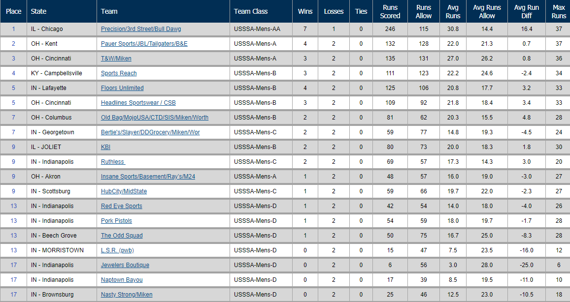Screen dimensions: 570x302
Task: Open the Ruthless team link
Action: [x=113, y=162]
